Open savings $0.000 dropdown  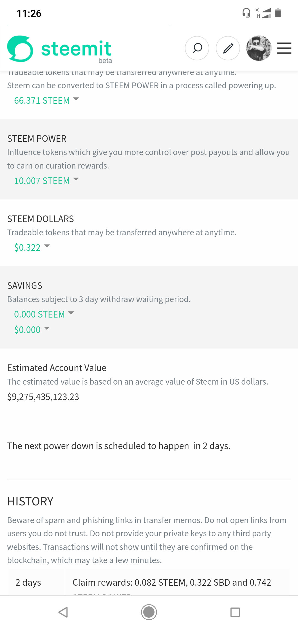pos(32,330)
